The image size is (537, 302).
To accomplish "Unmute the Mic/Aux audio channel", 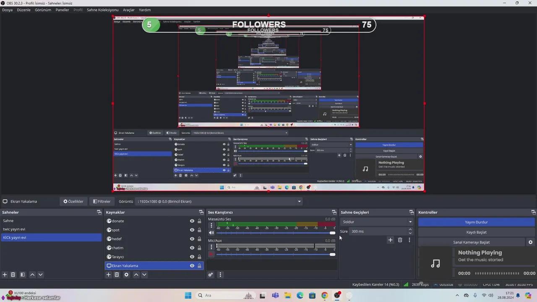I will click(211, 254).
